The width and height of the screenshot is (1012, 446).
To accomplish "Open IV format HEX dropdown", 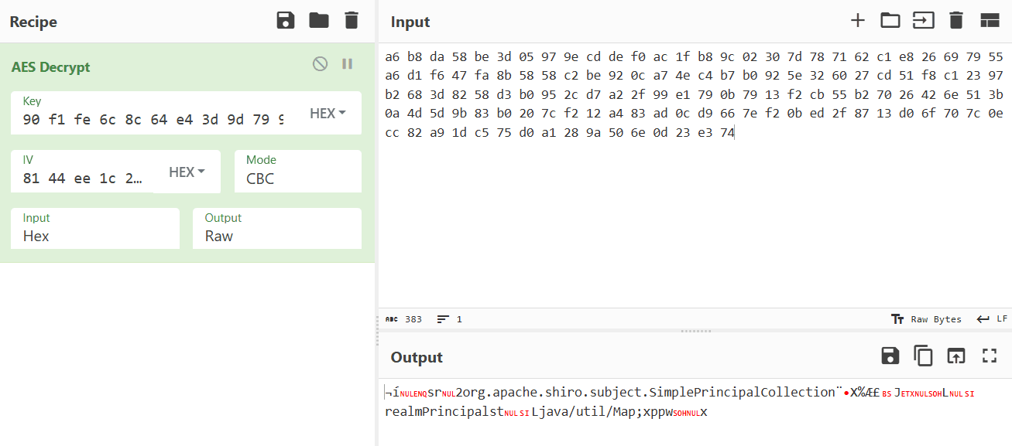I will pyautogui.click(x=187, y=172).
